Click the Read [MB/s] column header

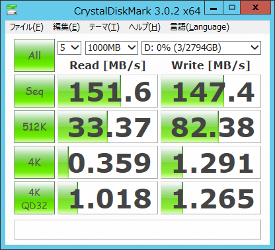click(108, 65)
